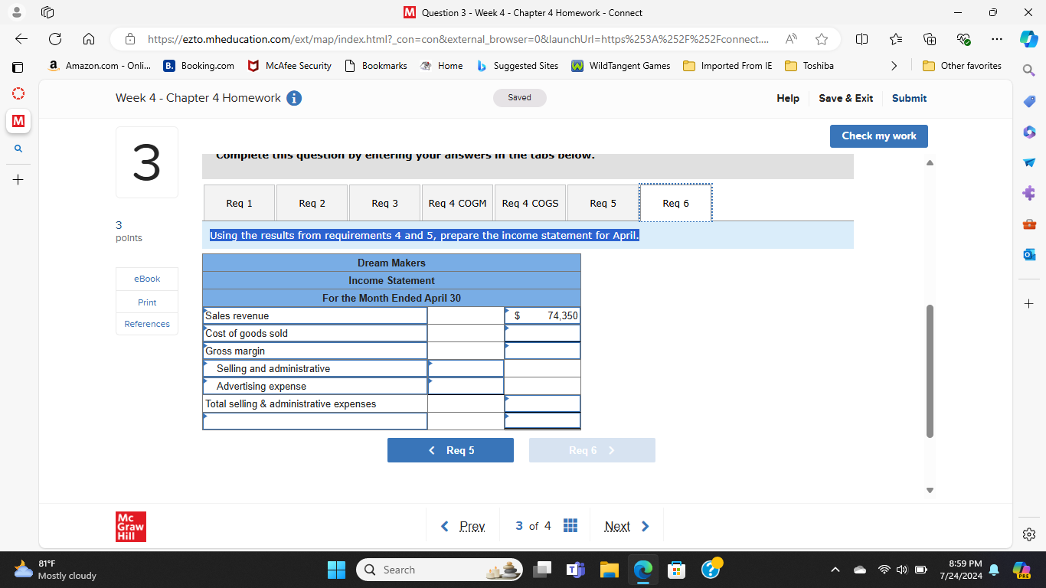Click Total selling & administrative expenses amount field
The height and width of the screenshot is (588, 1046).
pyautogui.click(x=542, y=403)
